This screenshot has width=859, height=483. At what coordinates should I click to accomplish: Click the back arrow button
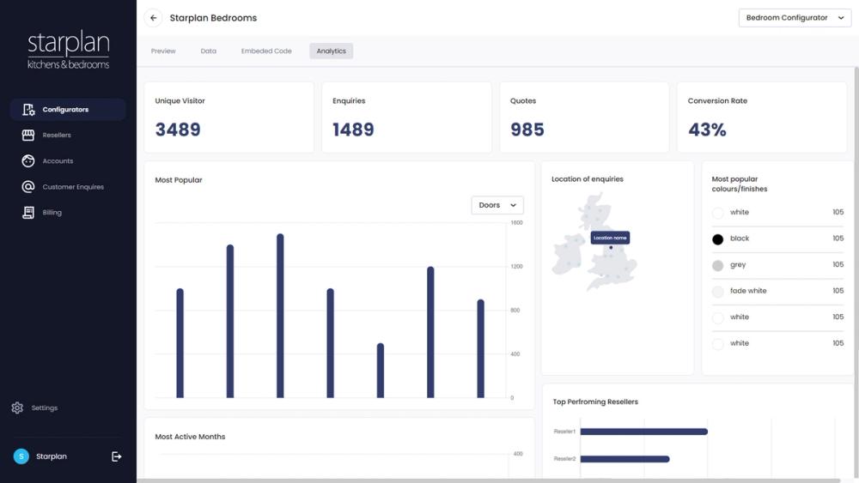154,18
